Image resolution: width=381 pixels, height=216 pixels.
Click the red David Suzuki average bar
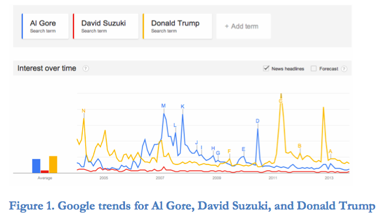pos(45,172)
